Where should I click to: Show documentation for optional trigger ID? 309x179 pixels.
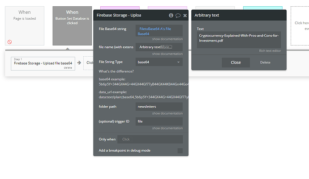point(167,128)
